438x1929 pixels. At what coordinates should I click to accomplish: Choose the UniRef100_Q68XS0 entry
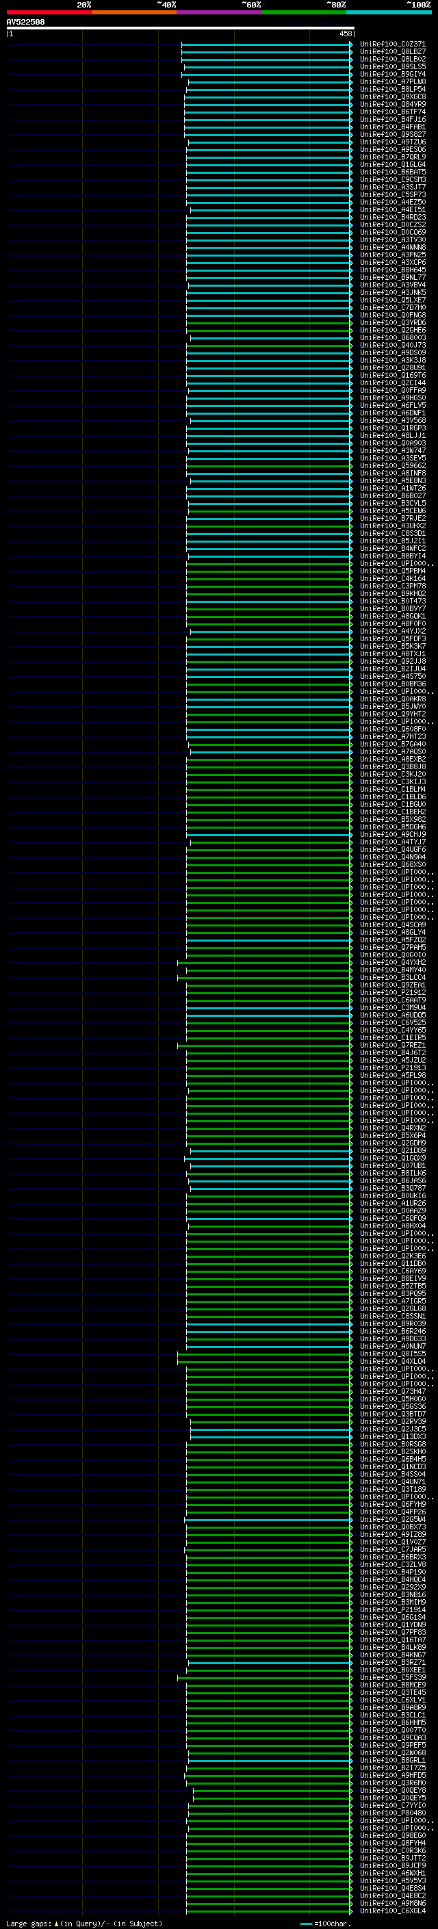(392, 864)
